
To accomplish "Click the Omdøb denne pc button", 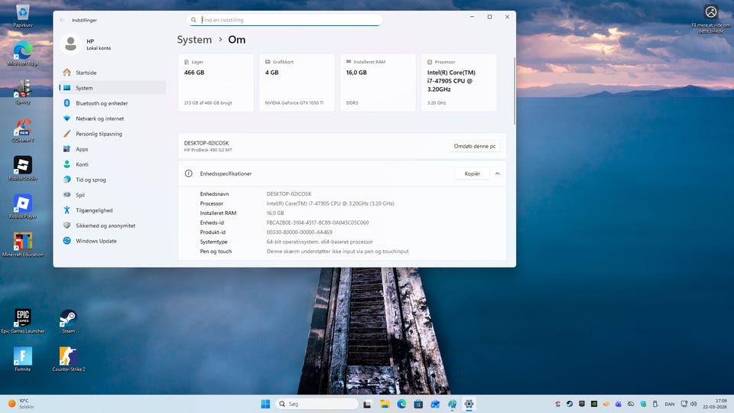I will [x=475, y=146].
